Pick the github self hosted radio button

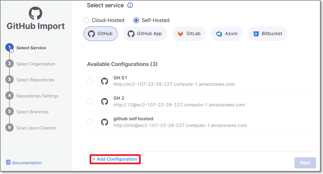[x=90, y=122]
